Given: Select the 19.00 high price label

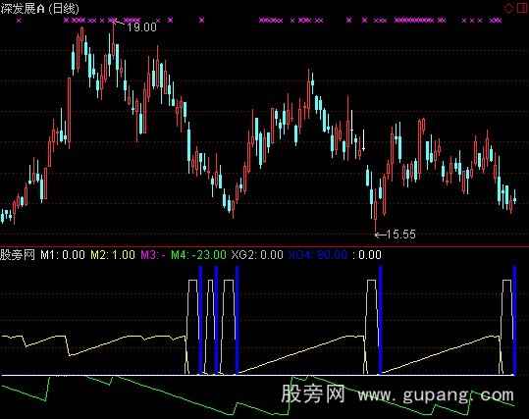Looking at the screenshot, I should click(141, 27).
